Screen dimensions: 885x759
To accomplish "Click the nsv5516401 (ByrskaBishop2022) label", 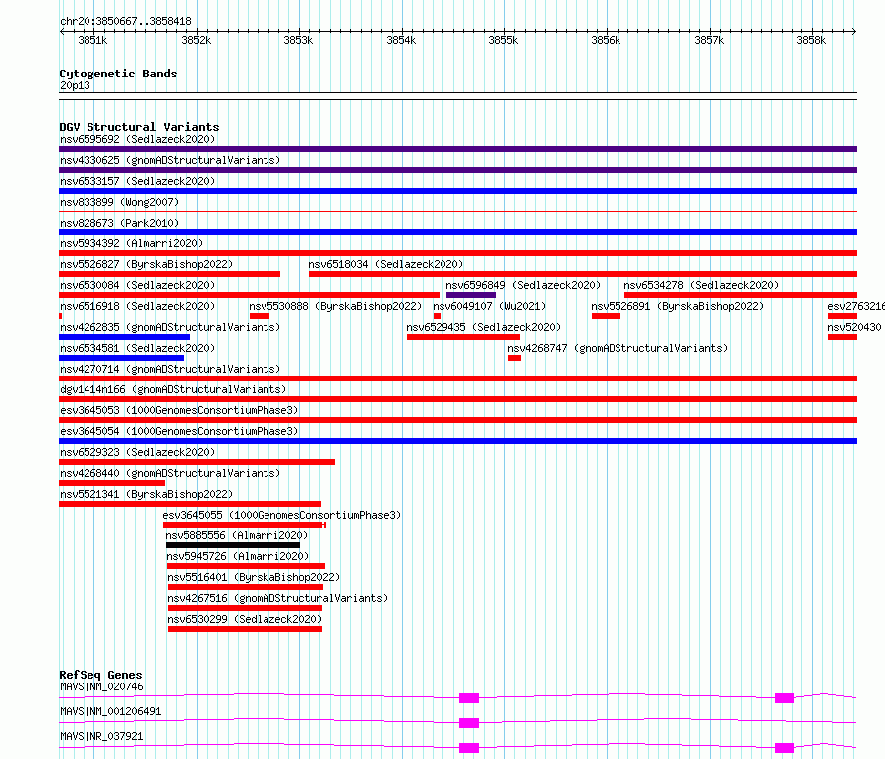I will pos(254,577).
